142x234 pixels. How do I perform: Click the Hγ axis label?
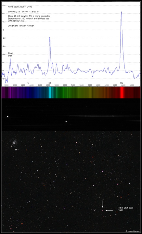28,83
